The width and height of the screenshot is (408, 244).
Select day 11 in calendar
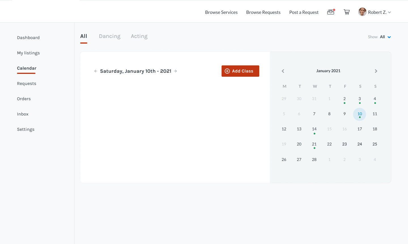click(375, 114)
